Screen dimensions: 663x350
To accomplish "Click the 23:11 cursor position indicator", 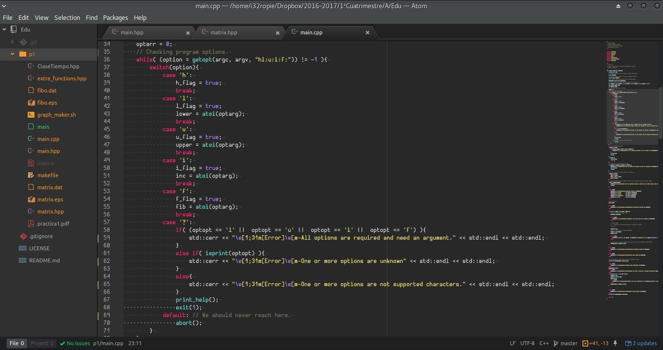I will click(x=135, y=343).
